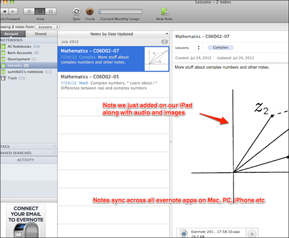Image resolution: width=289 pixels, height=238 pixels.
Task: Open the Development notebook
Action: 29,59
